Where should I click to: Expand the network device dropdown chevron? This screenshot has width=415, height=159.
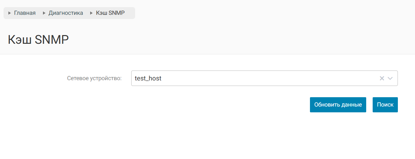tap(390, 78)
